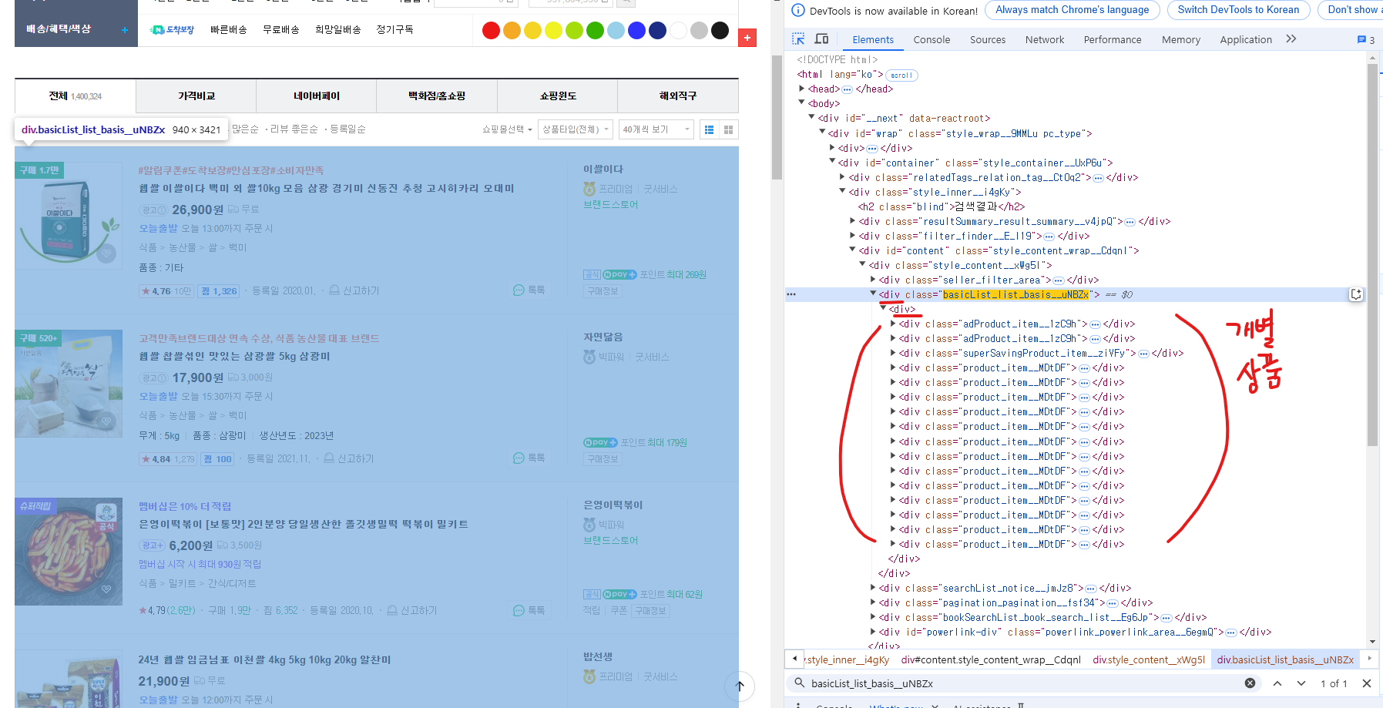Select the sky blue color swatch
1383x708 pixels.
[x=616, y=30]
